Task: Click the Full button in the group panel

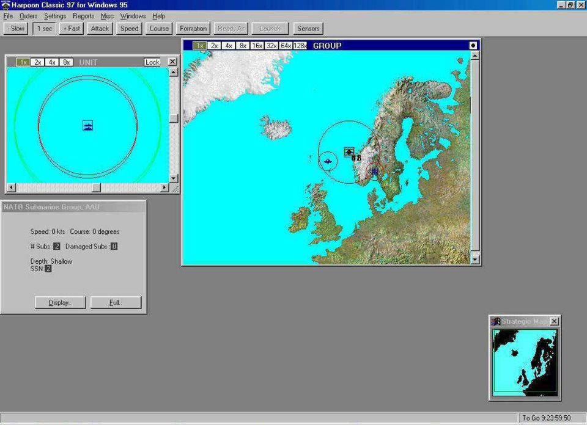Action: tap(116, 302)
